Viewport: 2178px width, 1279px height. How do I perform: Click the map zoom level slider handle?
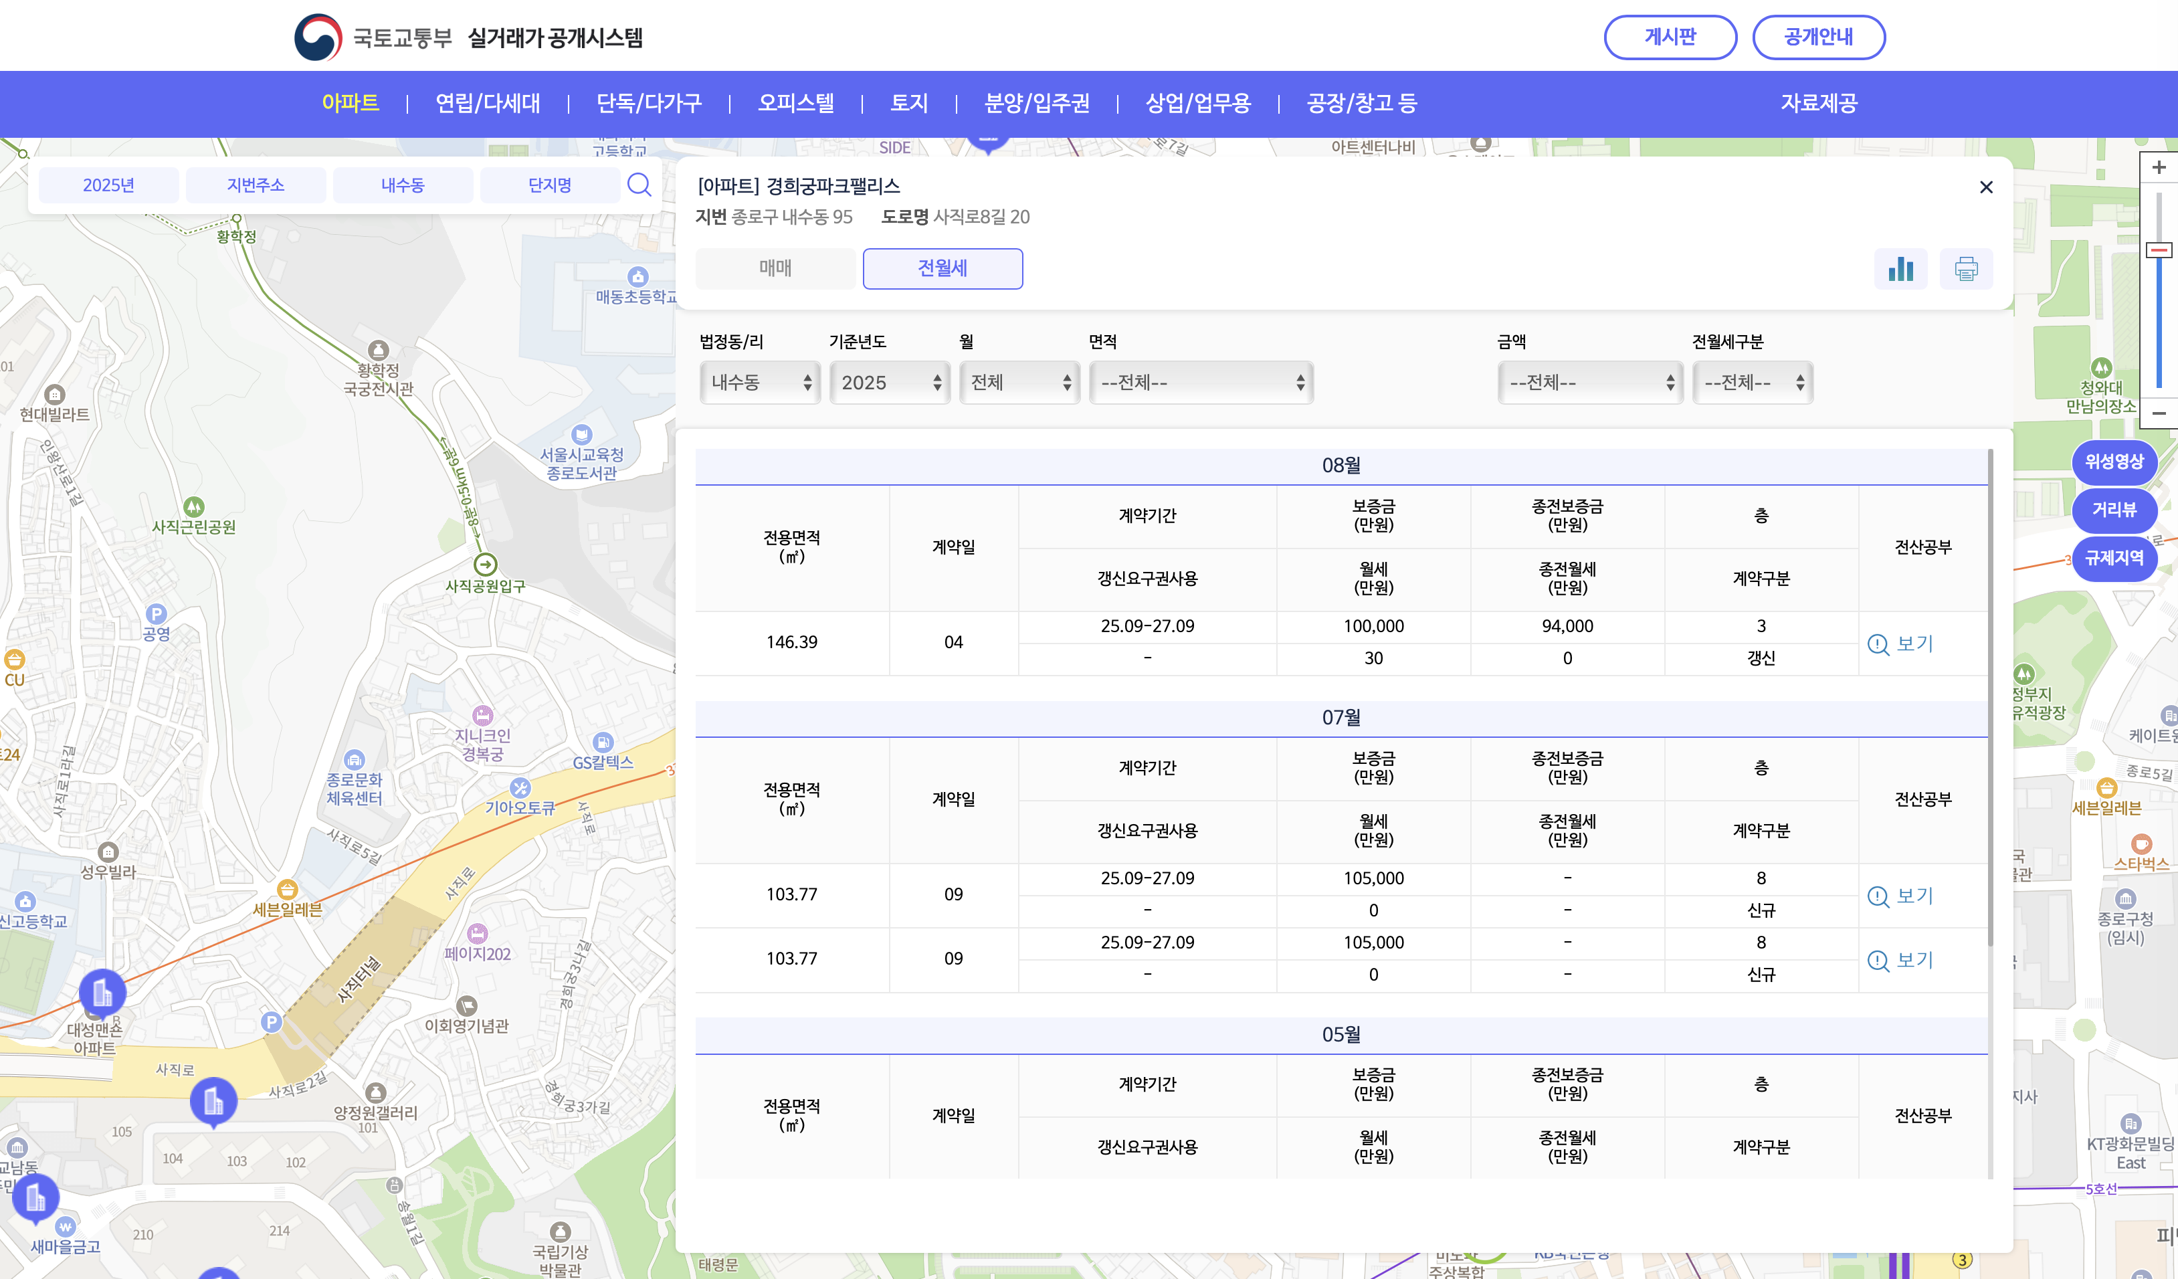pos(2158,251)
